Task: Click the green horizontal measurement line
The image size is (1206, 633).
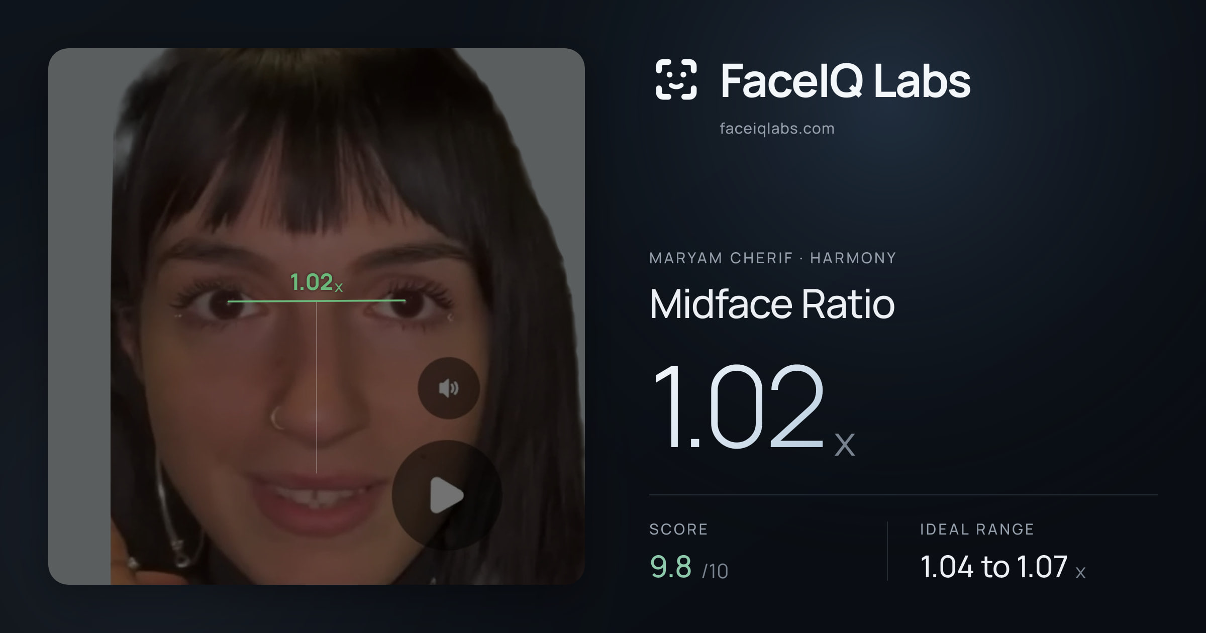Action: click(316, 301)
